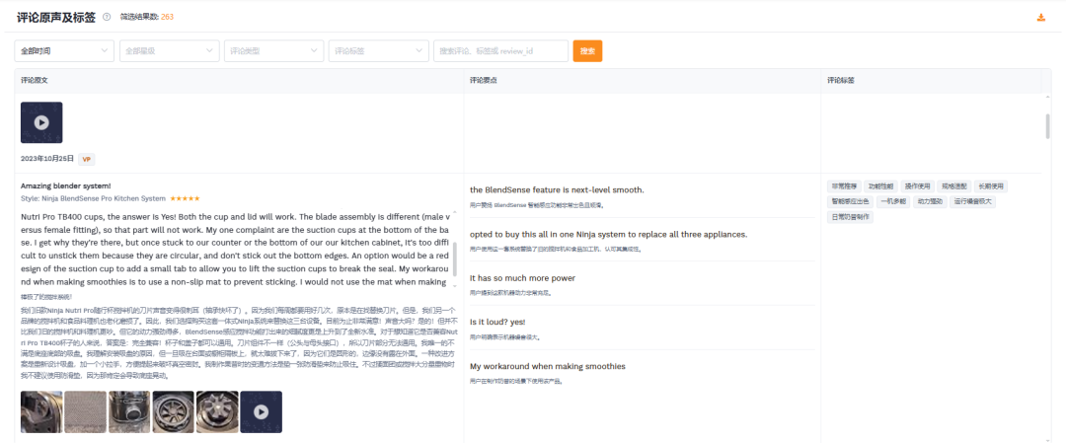Open the second review photo with the mesh texture
This screenshot has width=1066, height=443.
click(86, 411)
